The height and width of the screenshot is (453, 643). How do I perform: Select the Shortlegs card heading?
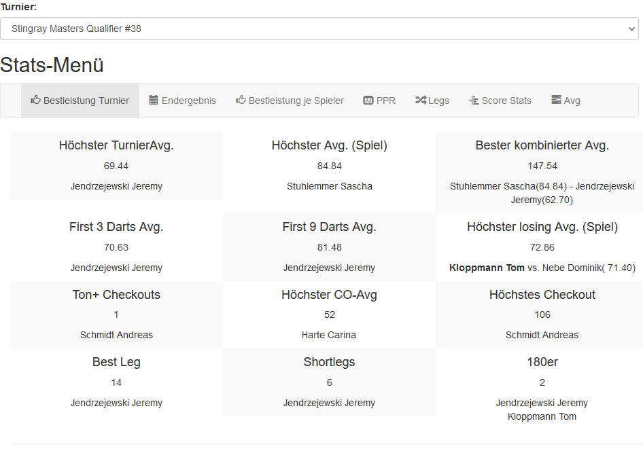[x=329, y=362]
